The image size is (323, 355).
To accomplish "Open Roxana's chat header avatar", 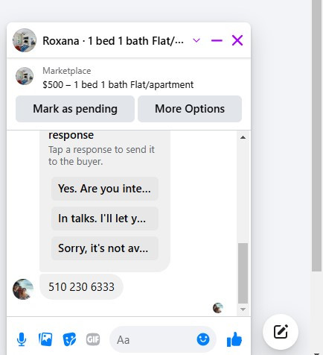I will (25, 40).
